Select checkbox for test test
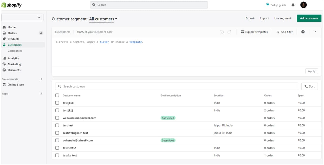 [x=57, y=125]
